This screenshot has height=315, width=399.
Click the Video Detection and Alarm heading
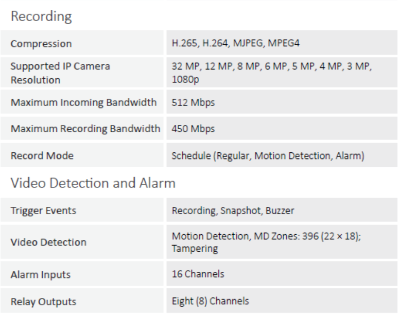[x=93, y=183]
